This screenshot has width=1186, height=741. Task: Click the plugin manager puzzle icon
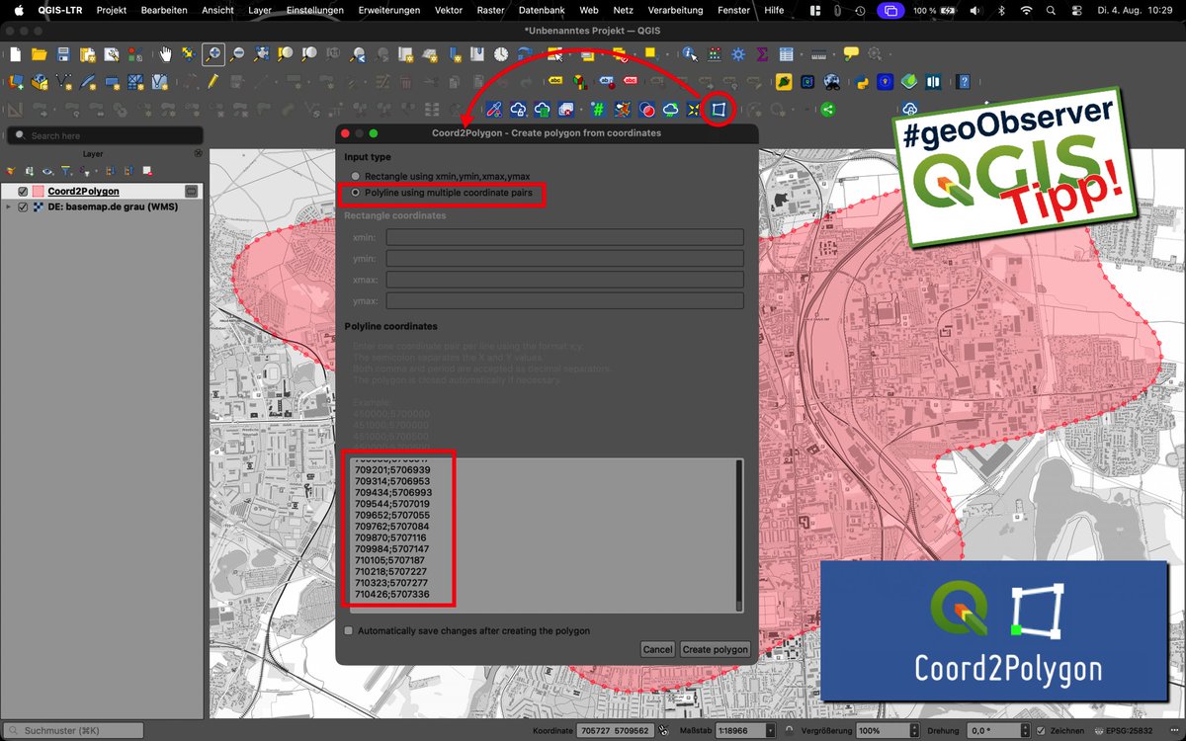tap(784, 82)
